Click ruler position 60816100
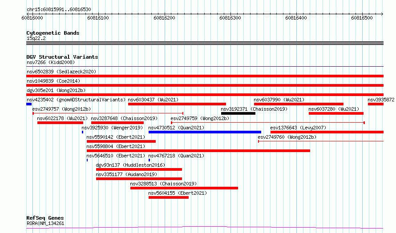396x233 pixels. point(98,18)
